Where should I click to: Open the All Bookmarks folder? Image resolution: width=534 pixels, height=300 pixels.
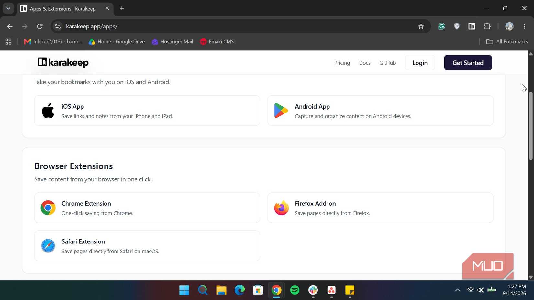tap(507, 41)
